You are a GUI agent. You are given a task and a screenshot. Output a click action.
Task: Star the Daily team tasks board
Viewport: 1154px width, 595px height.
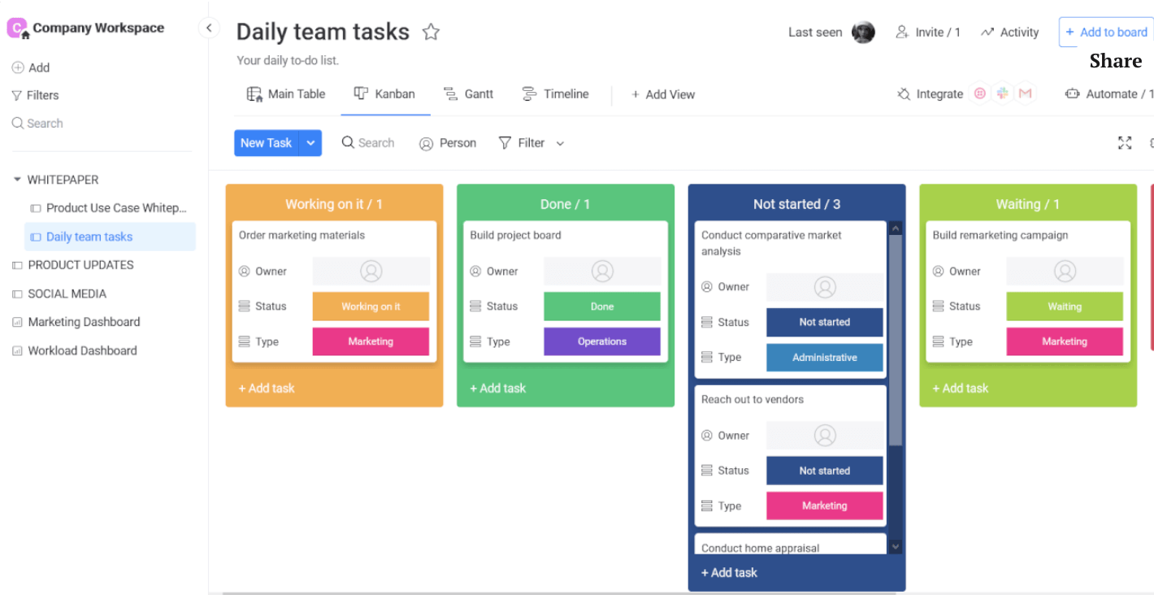click(431, 33)
